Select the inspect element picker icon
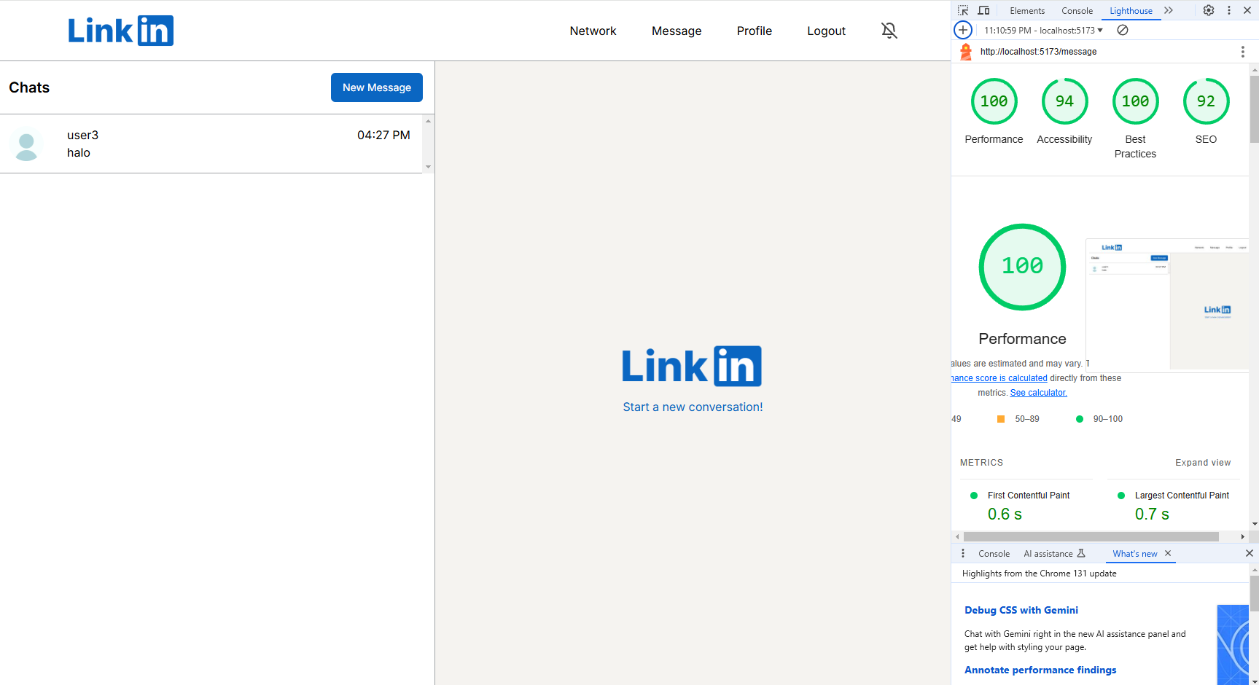 [x=963, y=10]
